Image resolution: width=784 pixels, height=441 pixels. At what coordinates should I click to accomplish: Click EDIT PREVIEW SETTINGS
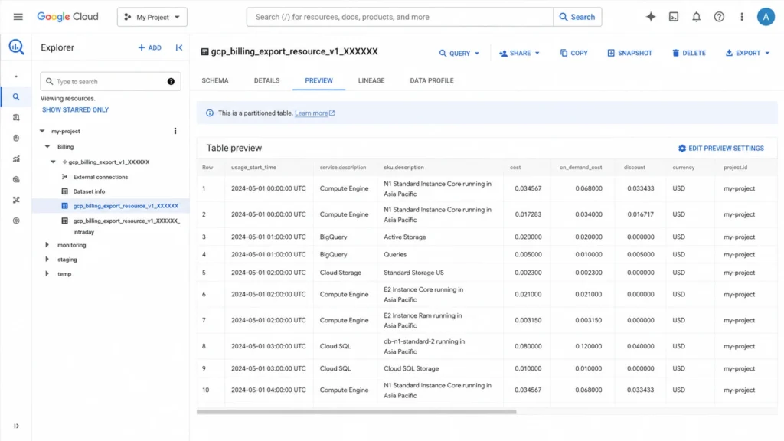point(720,149)
